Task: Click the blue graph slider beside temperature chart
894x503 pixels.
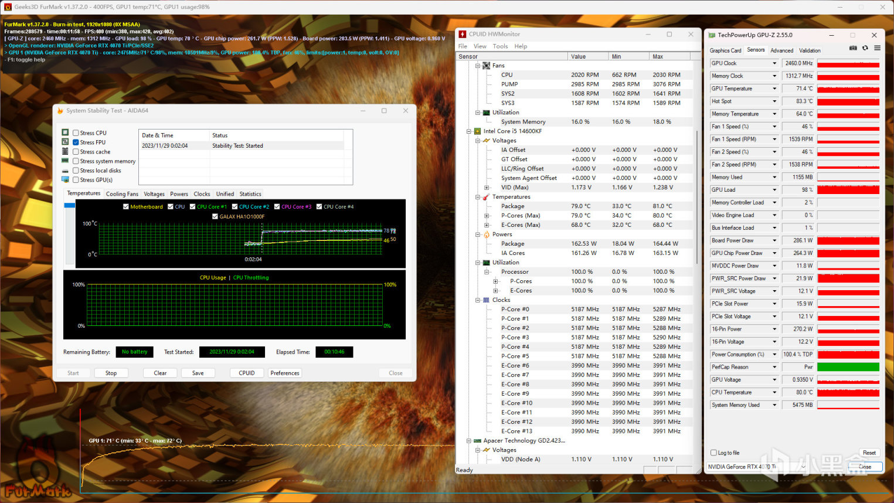Action: point(70,206)
